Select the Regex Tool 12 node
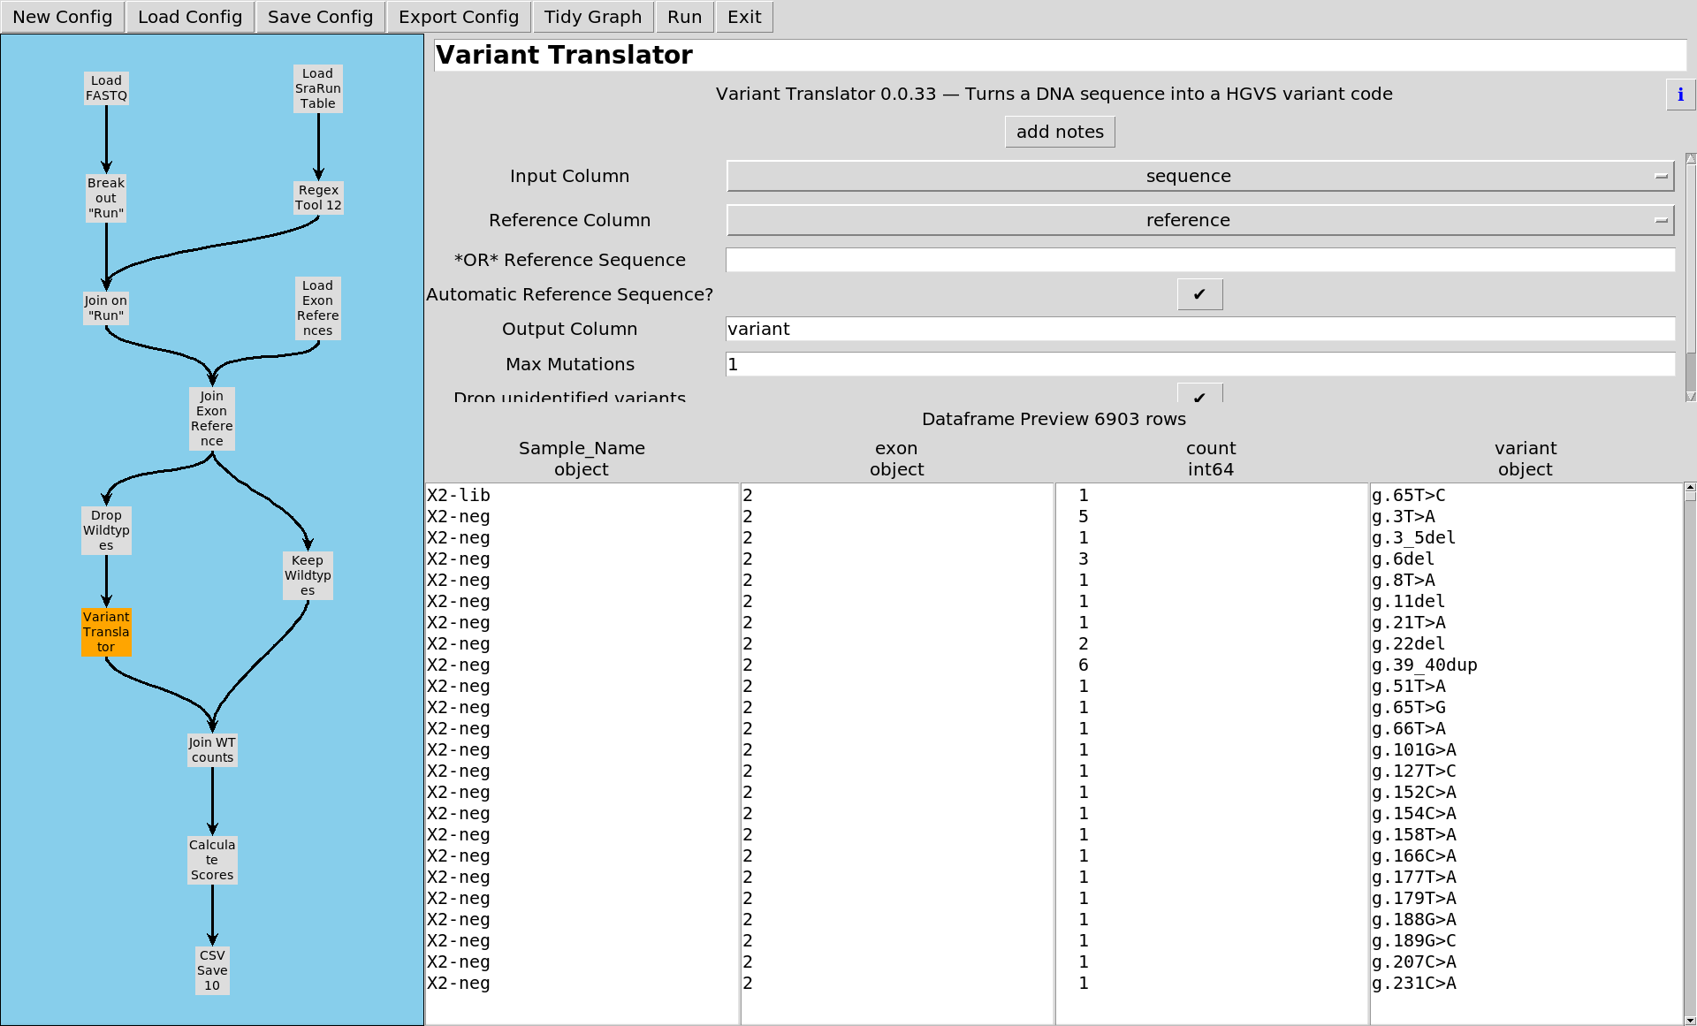1697x1026 pixels. click(x=318, y=198)
